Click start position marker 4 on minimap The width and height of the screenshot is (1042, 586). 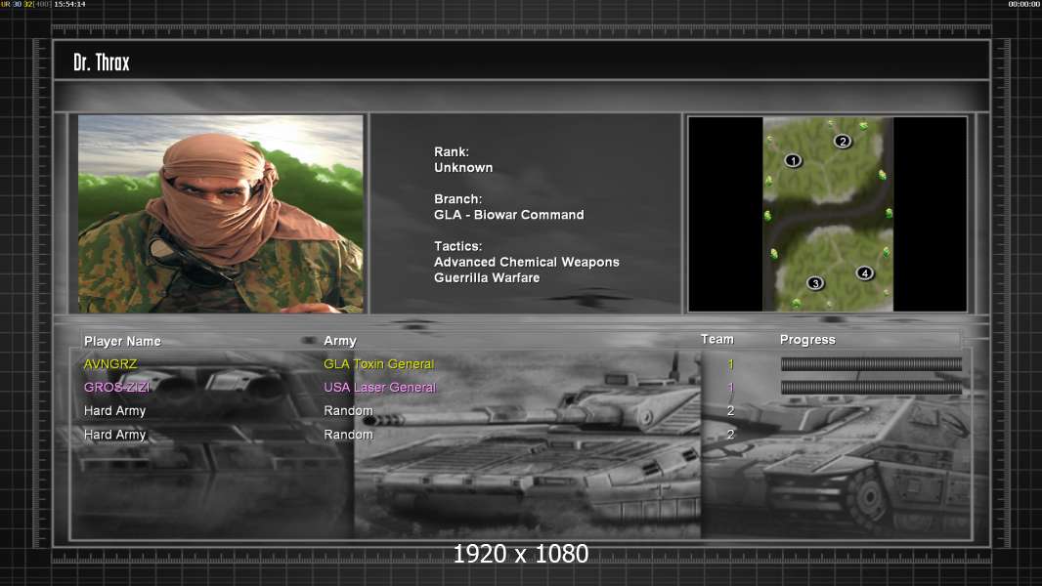coord(864,272)
